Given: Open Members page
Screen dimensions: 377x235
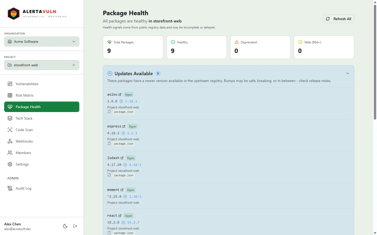Looking at the screenshot, I should coord(42,153).
